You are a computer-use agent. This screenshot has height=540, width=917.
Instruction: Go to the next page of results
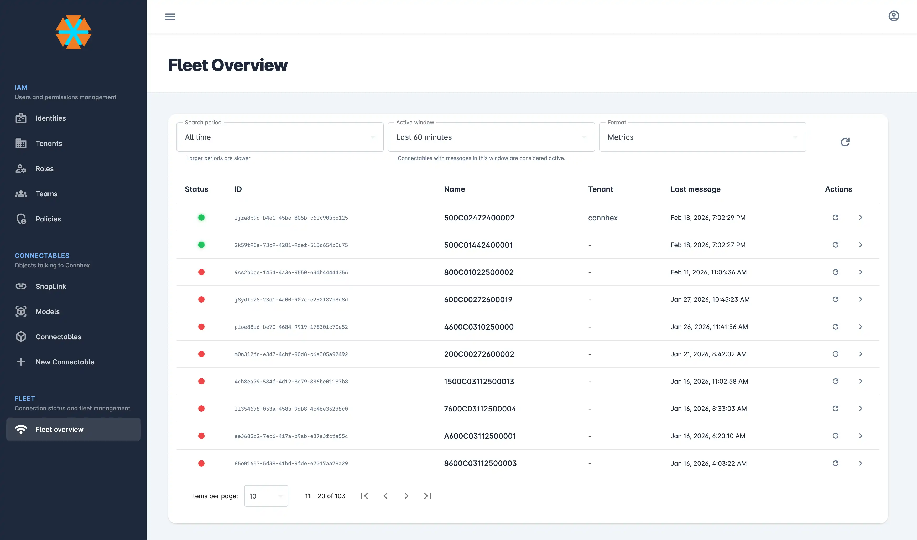pyautogui.click(x=407, y=496)
